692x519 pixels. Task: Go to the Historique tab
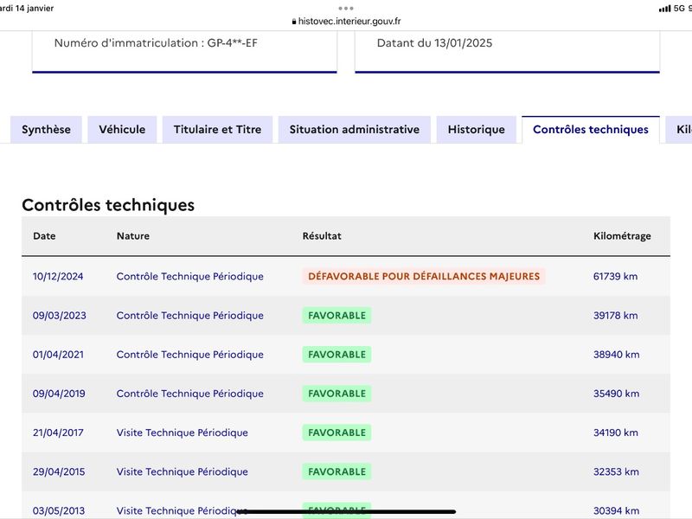[477, 129]
